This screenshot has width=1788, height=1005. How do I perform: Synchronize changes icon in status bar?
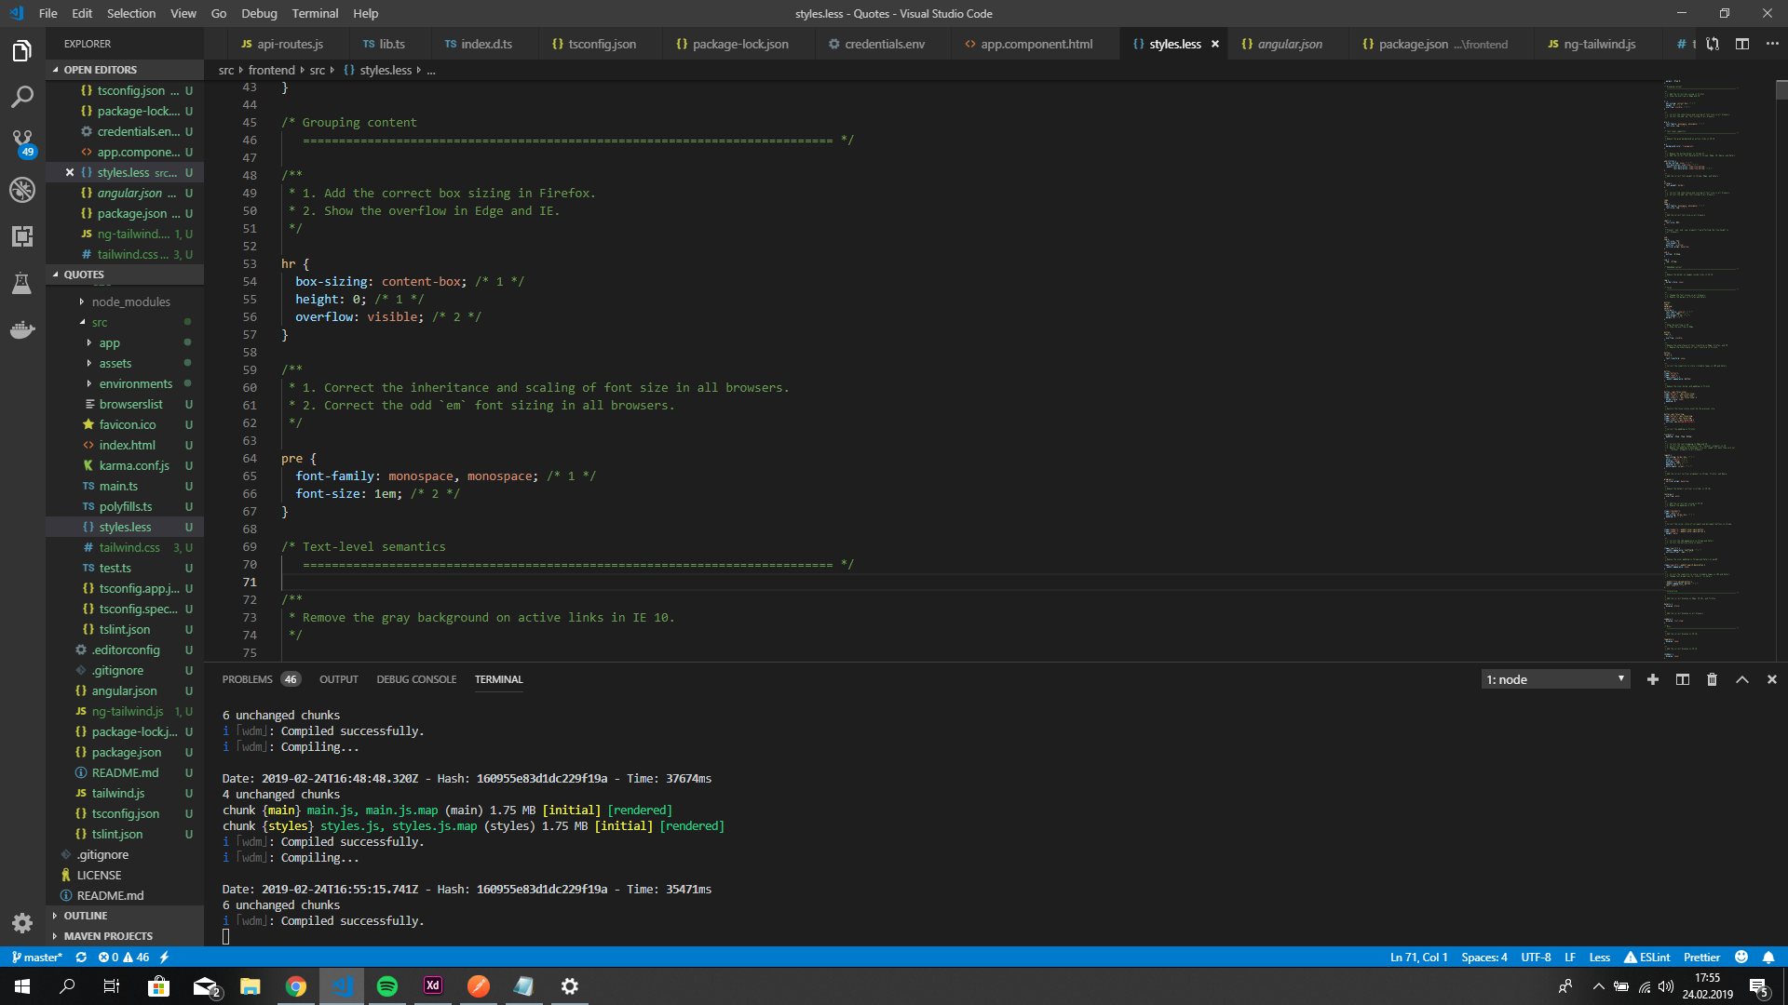(81, 957)
